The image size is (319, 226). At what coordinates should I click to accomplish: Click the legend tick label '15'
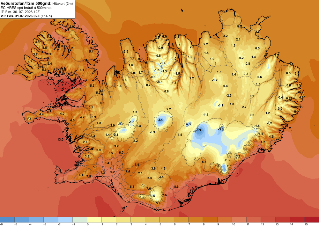click(306, 224)
